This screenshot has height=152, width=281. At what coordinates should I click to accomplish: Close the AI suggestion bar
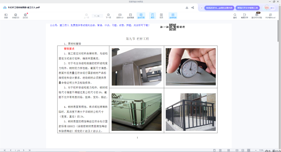coord(201,8)
